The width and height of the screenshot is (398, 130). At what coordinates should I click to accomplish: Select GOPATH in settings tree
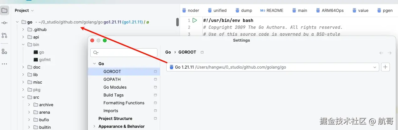pyautogui.click(x=112, y=79)
